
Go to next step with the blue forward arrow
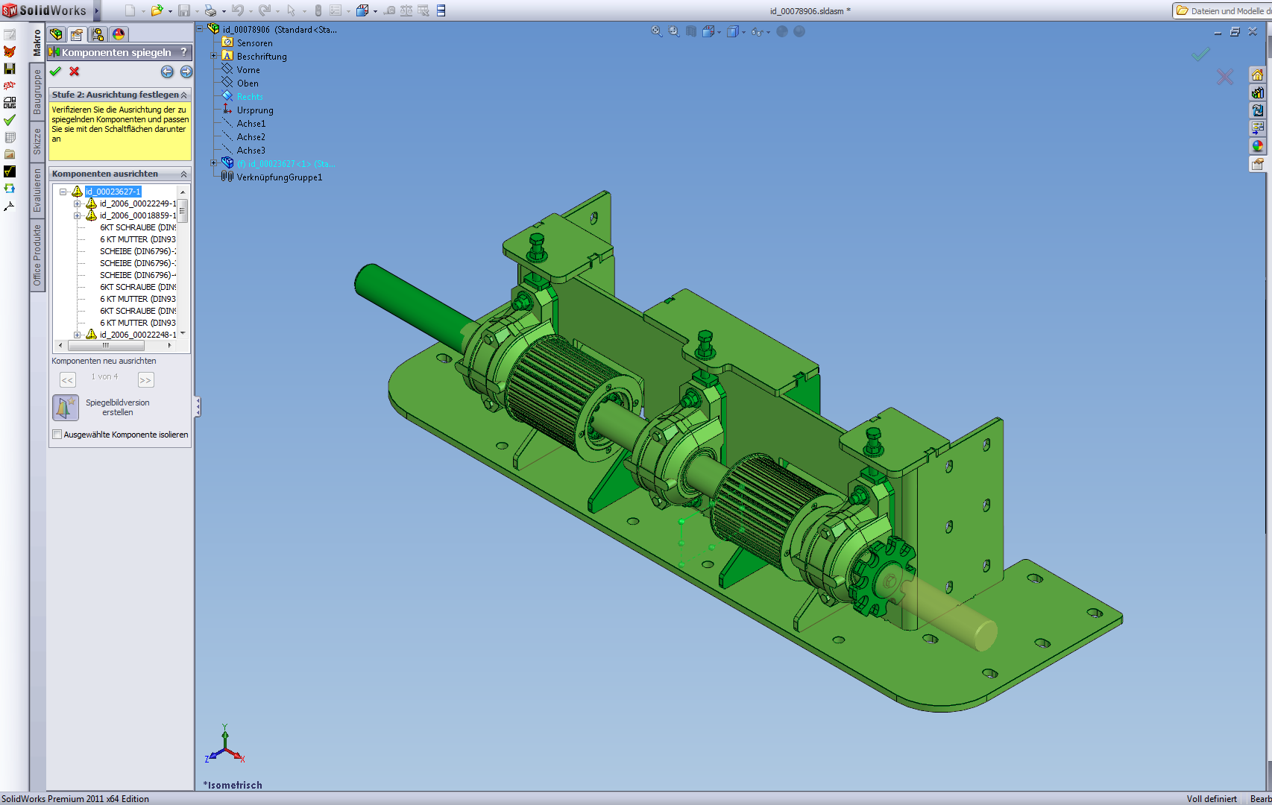(186, 72)
